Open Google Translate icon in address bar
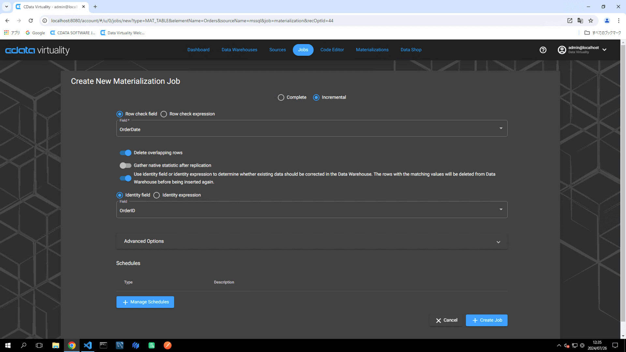This screenshot has width=626, height=352. 580,21
